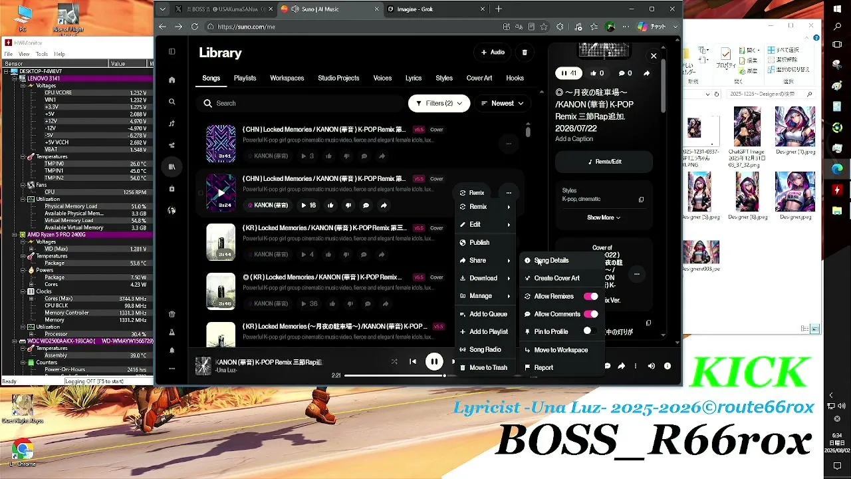Screen dimensions: 851x479
Task: Pause the currently playing song
Action: point(434,361)
